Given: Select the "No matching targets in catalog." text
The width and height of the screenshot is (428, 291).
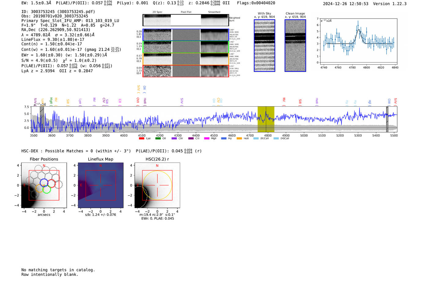Looking at the screenshot, I should [58, 270].
